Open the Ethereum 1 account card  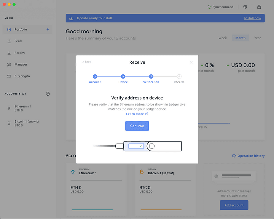96,189
